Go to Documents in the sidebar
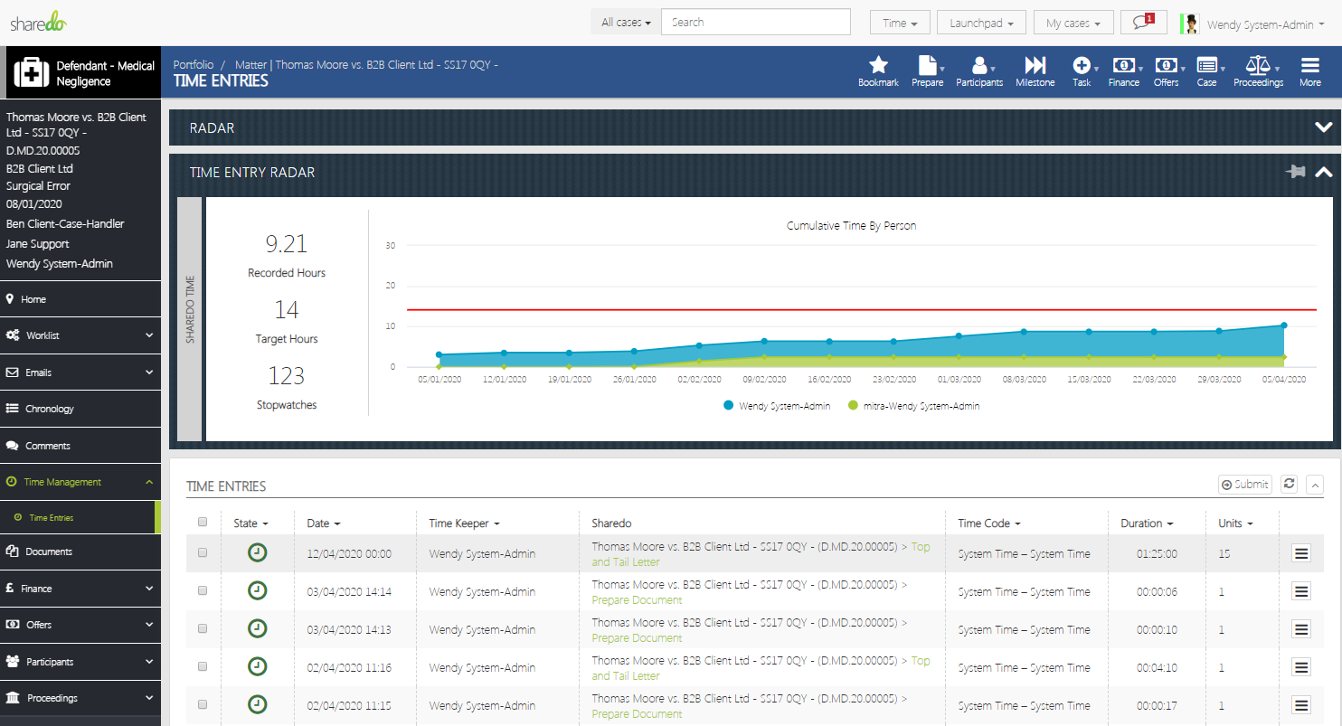Screen dimensions: 1342x726 click(49, 552)
